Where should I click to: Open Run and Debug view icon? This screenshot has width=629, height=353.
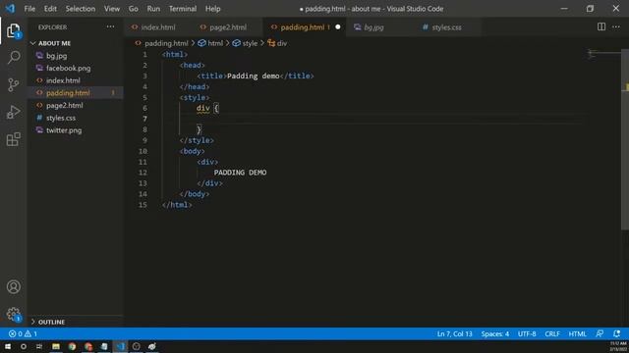click(x=13, y=113)
